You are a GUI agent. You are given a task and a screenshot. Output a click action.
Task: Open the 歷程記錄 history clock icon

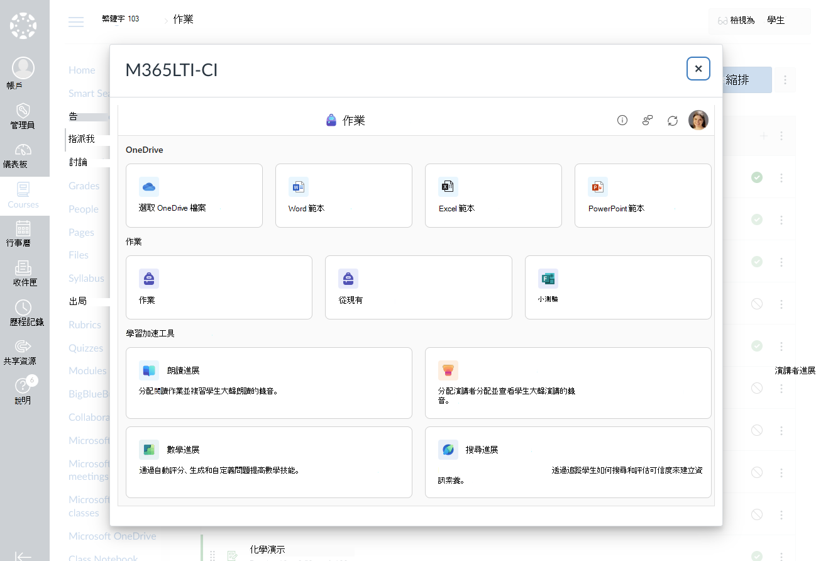click(23, 307)
